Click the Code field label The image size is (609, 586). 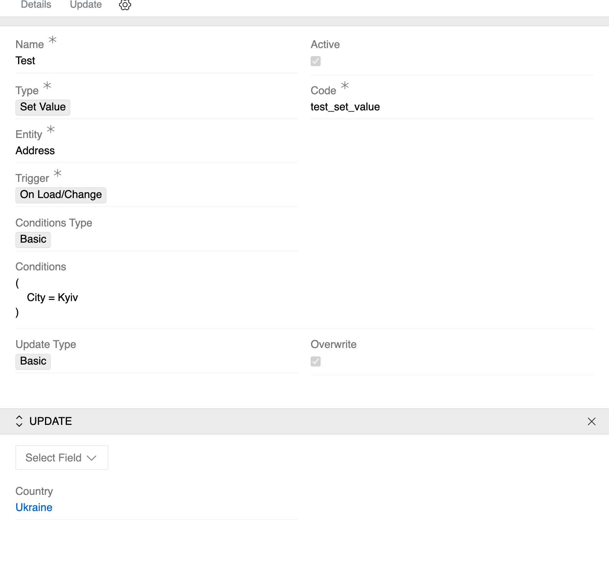coord(323,91)
